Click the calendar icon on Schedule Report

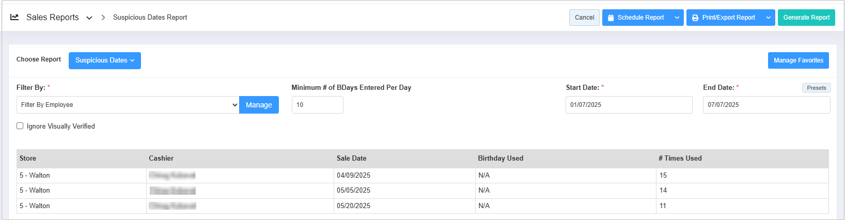pyautogui.click(x=611, y=18)
